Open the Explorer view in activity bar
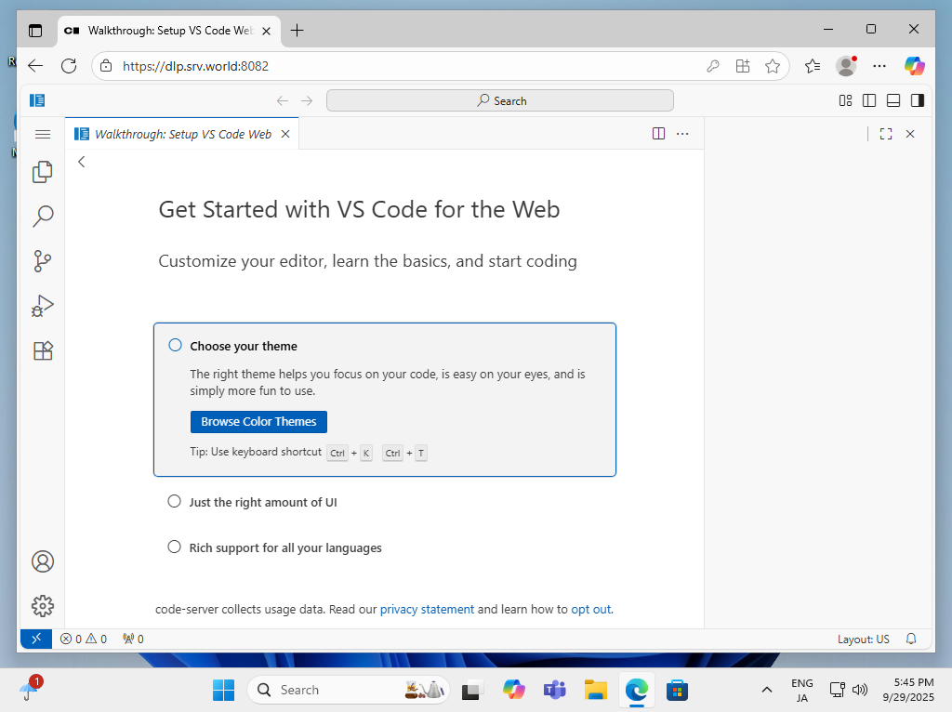952x712 pixels. pos(42,172)
